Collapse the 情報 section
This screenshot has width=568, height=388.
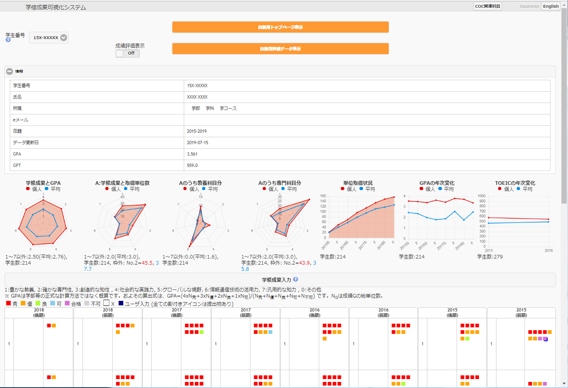coord(9,71)
